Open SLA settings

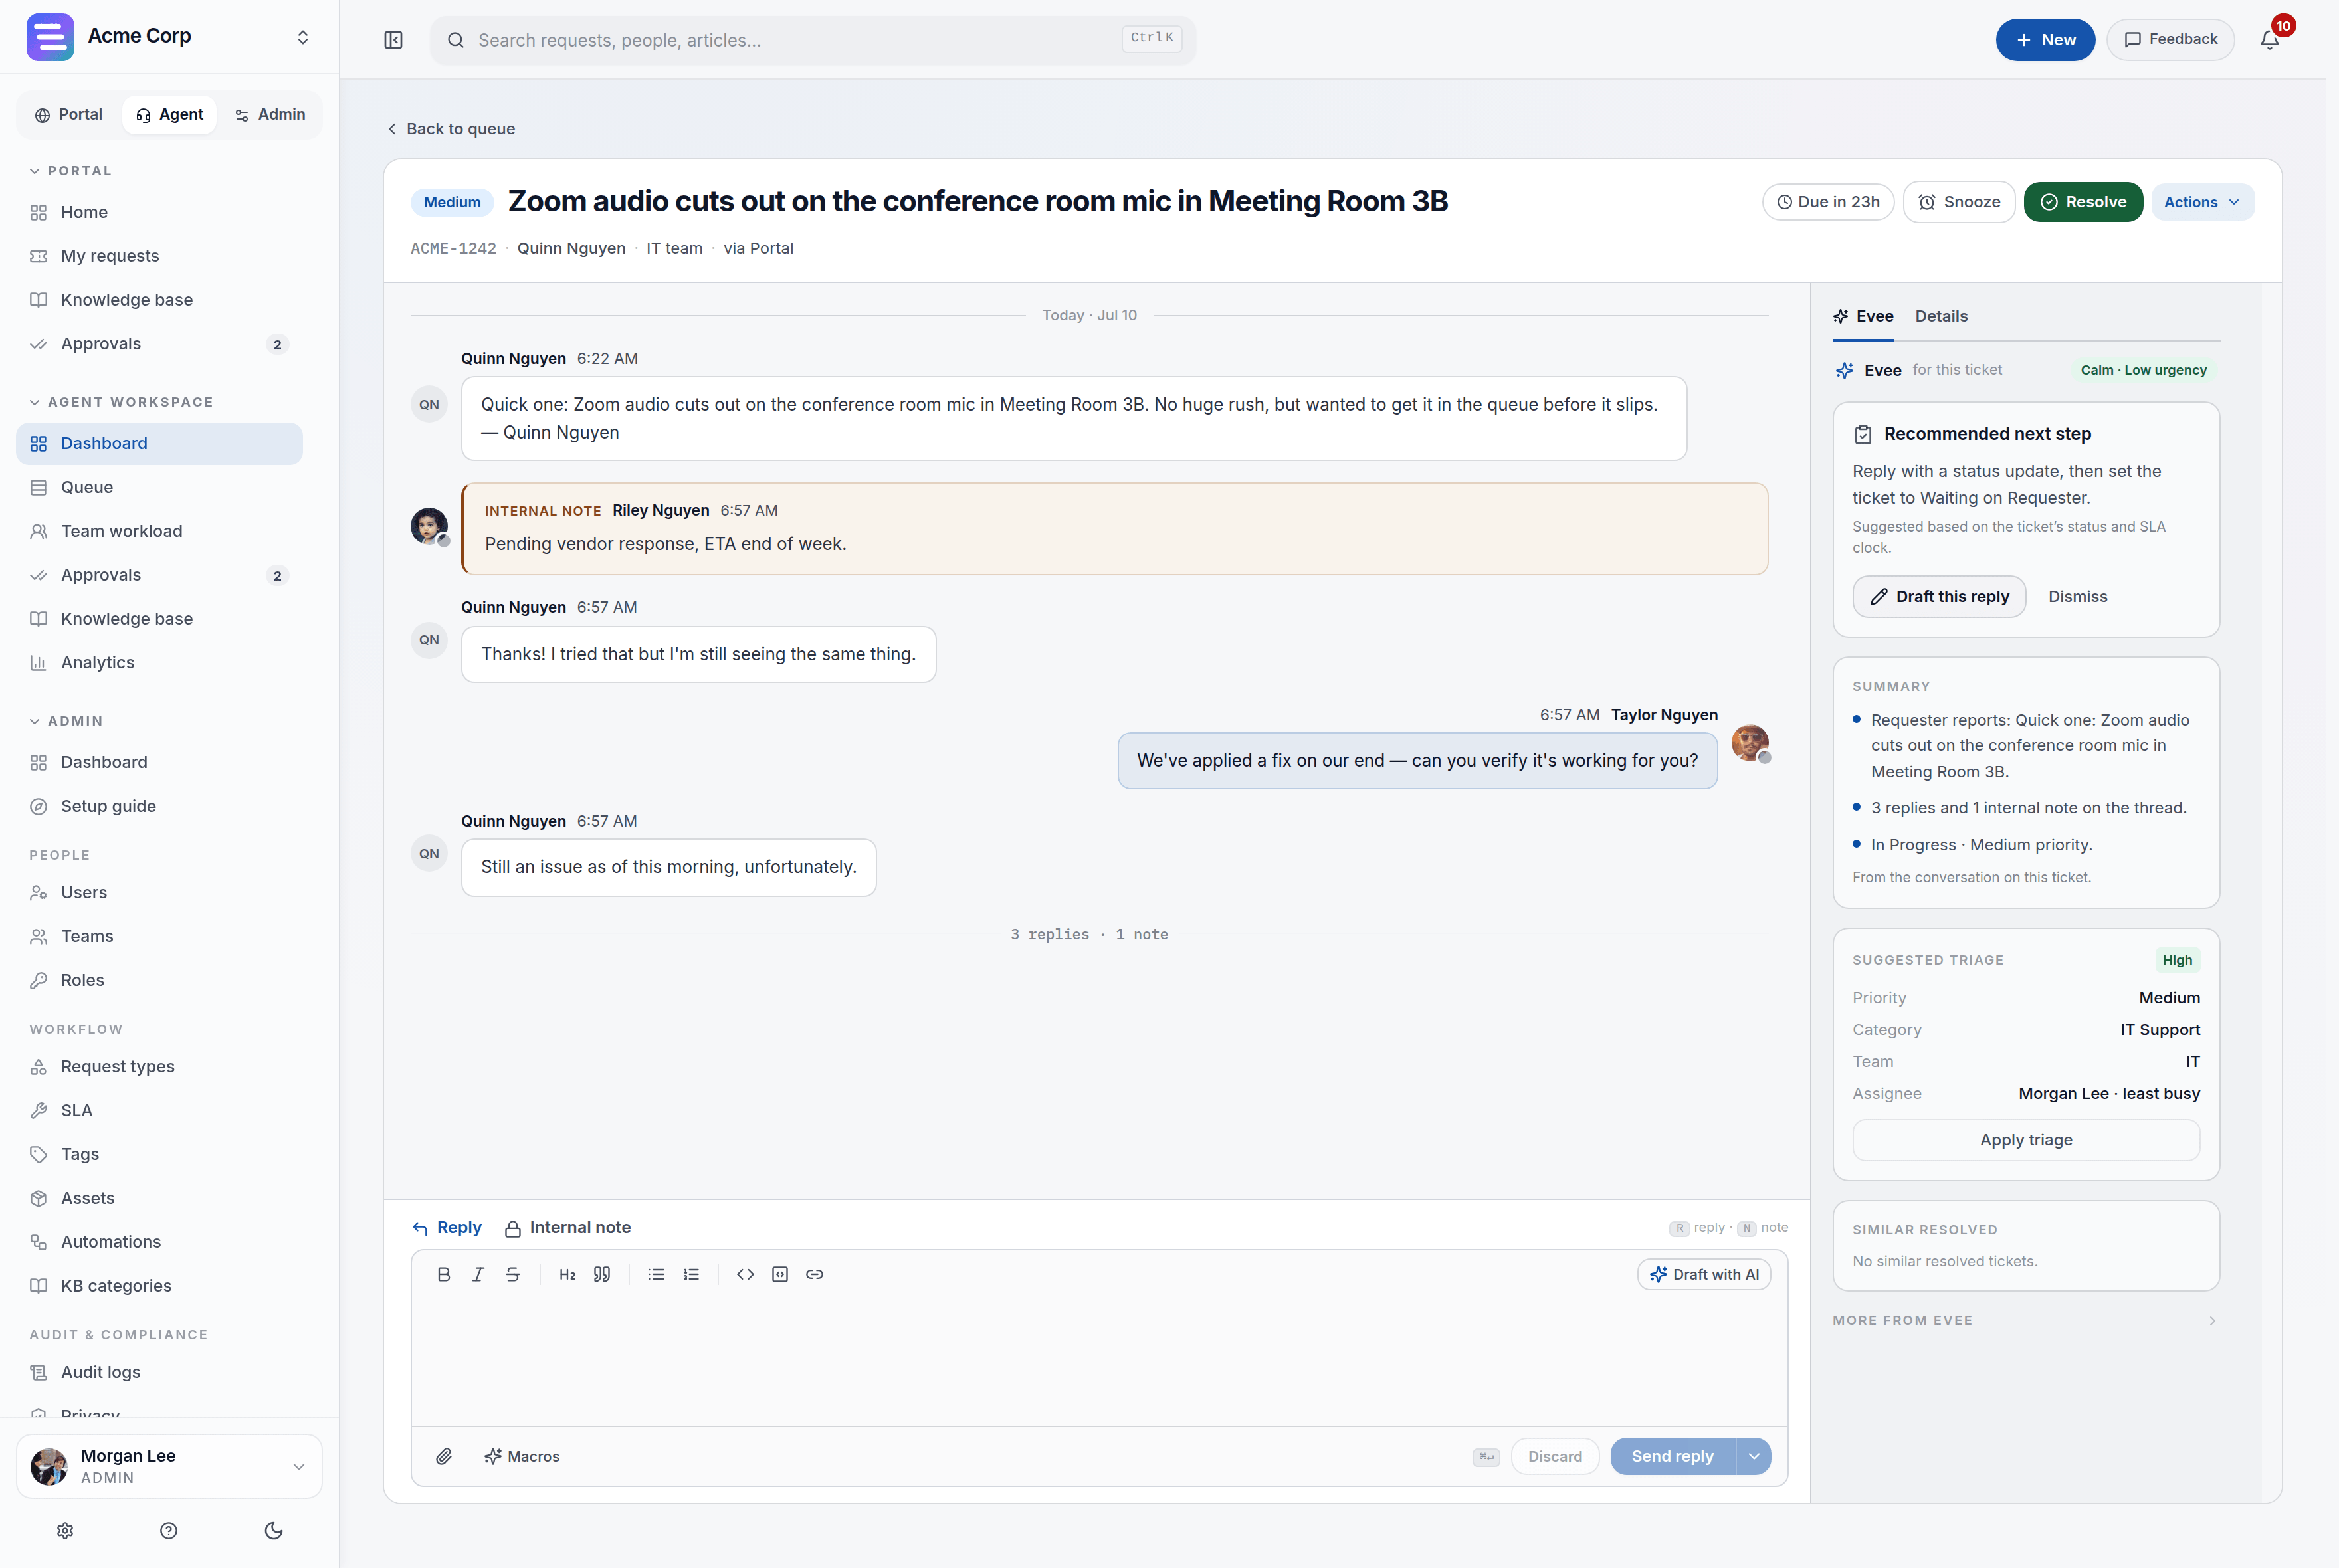(x=159, y=1110)
